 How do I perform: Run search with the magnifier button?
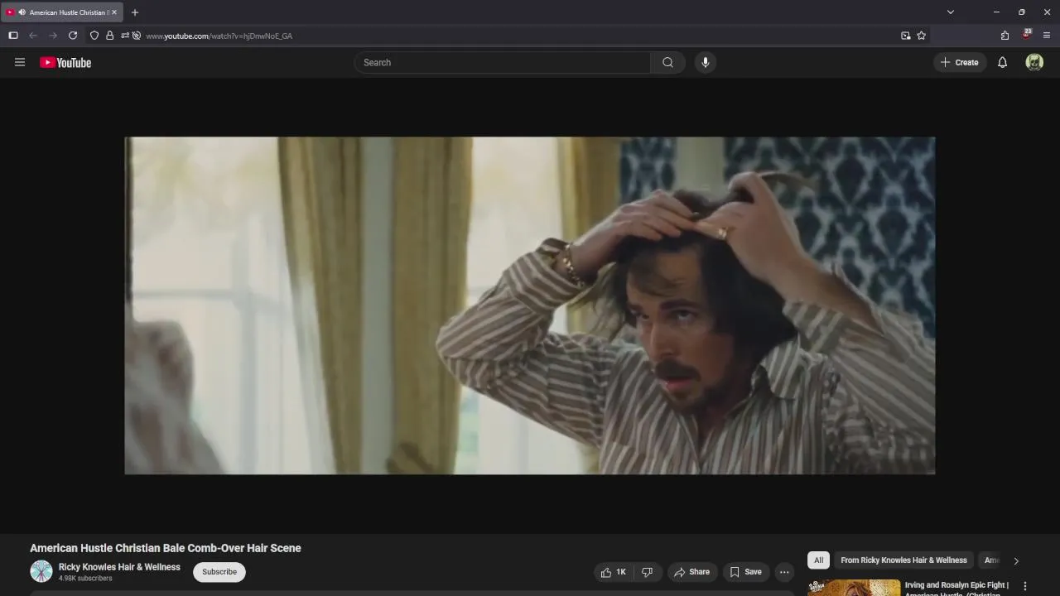tap(667, 63)
